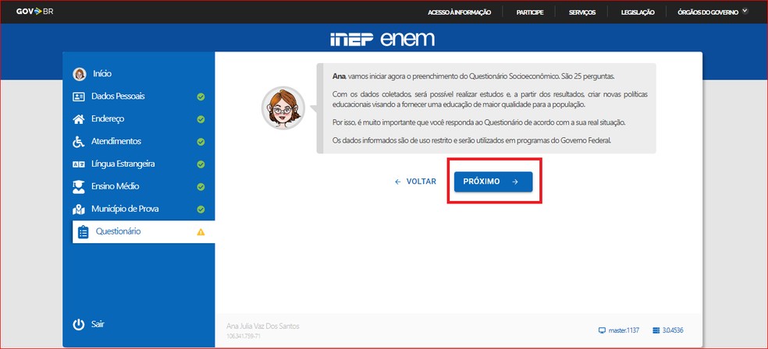This screenshot has height=349, width=768.
Task: Click the Próximo button
Action: point(493,182)
